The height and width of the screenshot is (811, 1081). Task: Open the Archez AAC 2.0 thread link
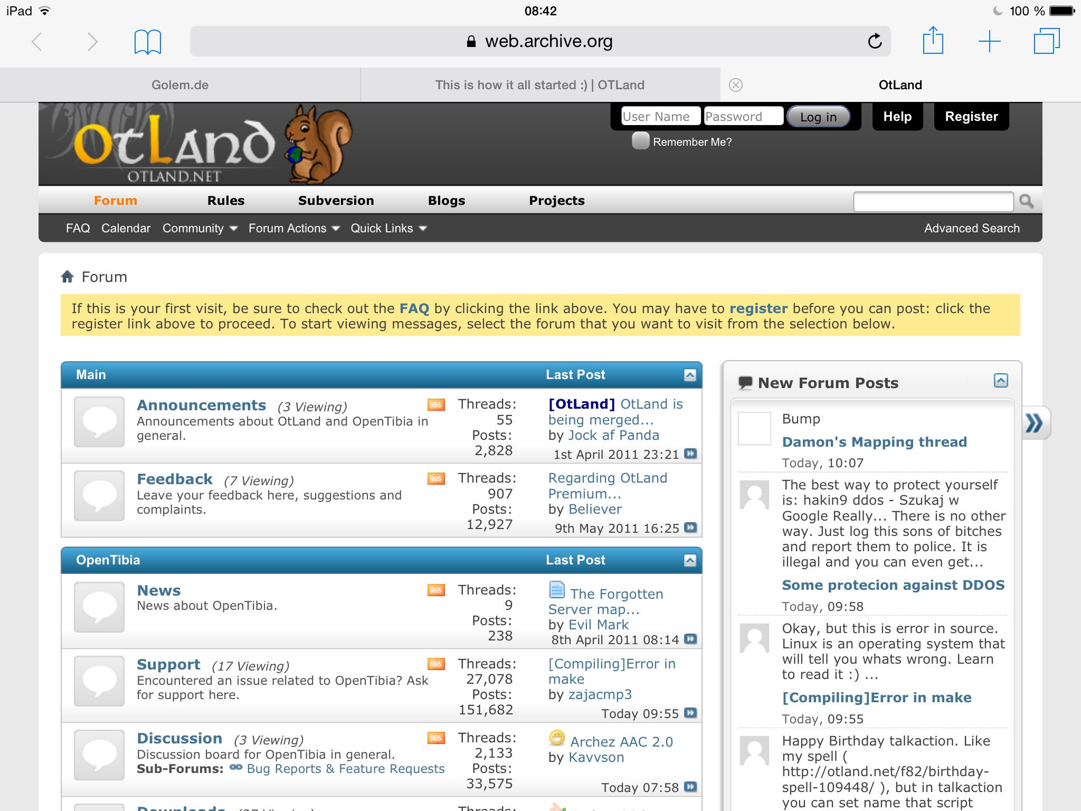pyautogui.click(x=621, y=742)
